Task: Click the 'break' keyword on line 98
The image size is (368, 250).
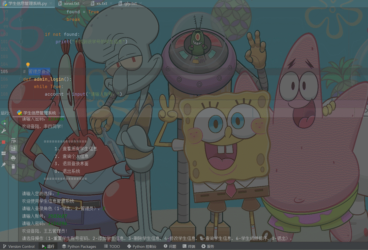Action: (x=73, y=20)
